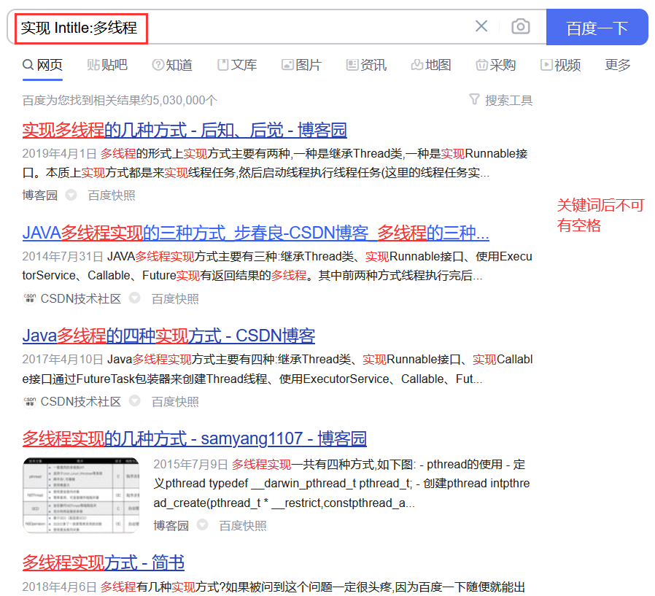Click CSDN logo icon under Java多线程的四种实现方式
Image resolution: width=655 pixels, height=596 pixels.
click(30, 401)
